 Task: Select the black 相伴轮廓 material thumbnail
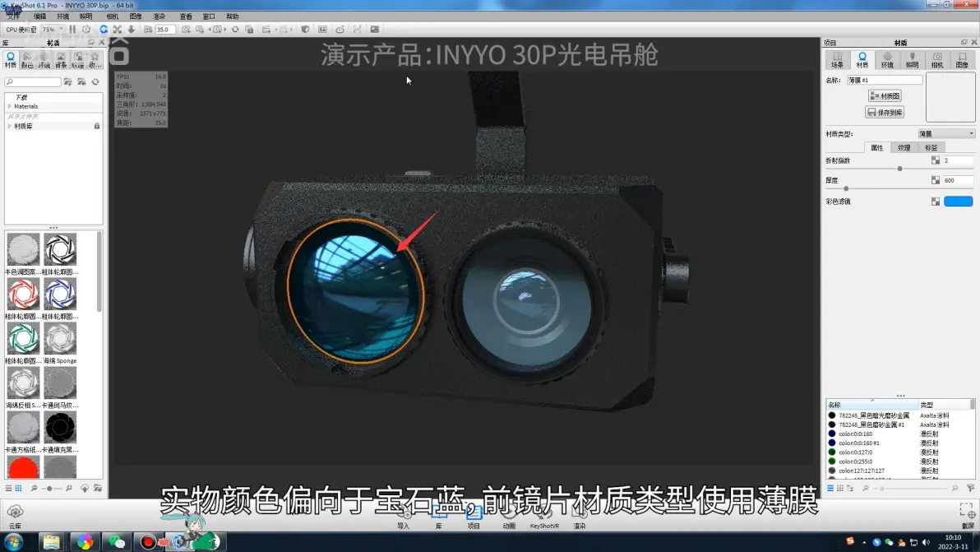tap(60, 249)
